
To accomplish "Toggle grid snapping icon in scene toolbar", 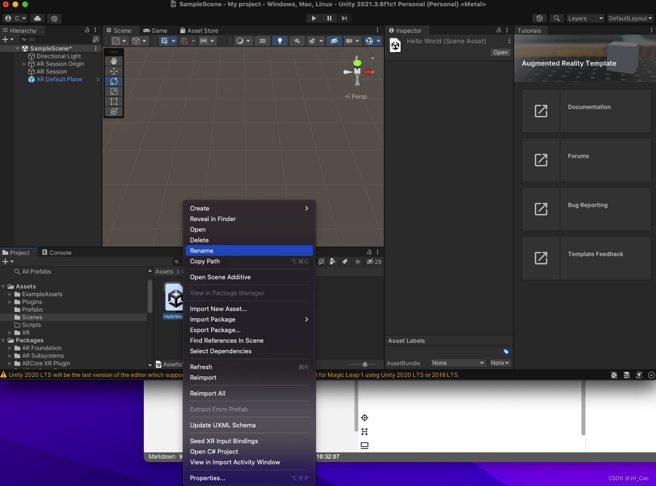I will coord(184,41).
